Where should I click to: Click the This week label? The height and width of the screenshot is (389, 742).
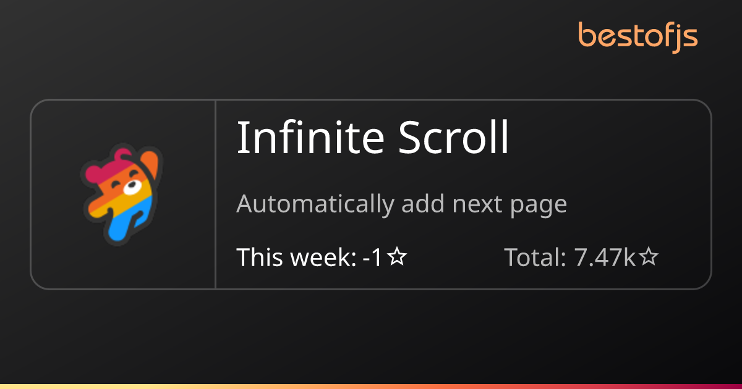[x=296, y=257]
